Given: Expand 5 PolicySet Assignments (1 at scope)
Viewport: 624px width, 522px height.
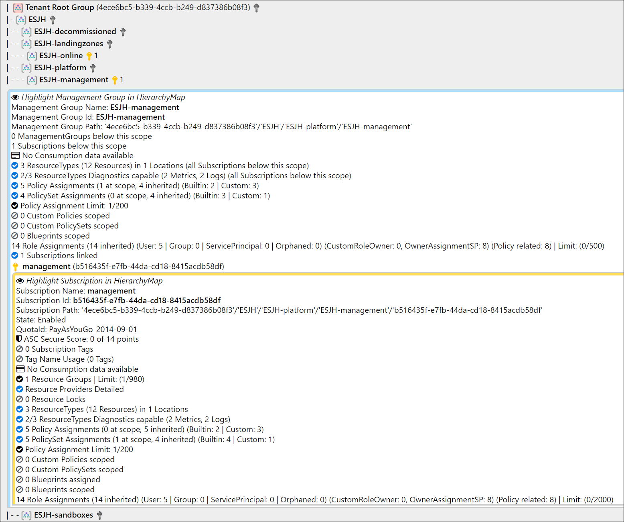Looking at the screenshot, I should coord(146,439).
